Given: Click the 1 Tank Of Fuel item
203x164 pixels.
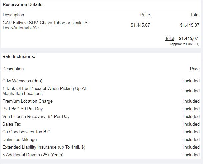Looking at the screenshot, I should [44, 91].
